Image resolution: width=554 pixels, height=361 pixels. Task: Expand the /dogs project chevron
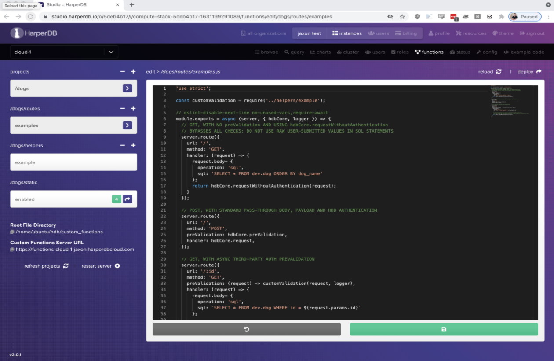coord(128,88)
